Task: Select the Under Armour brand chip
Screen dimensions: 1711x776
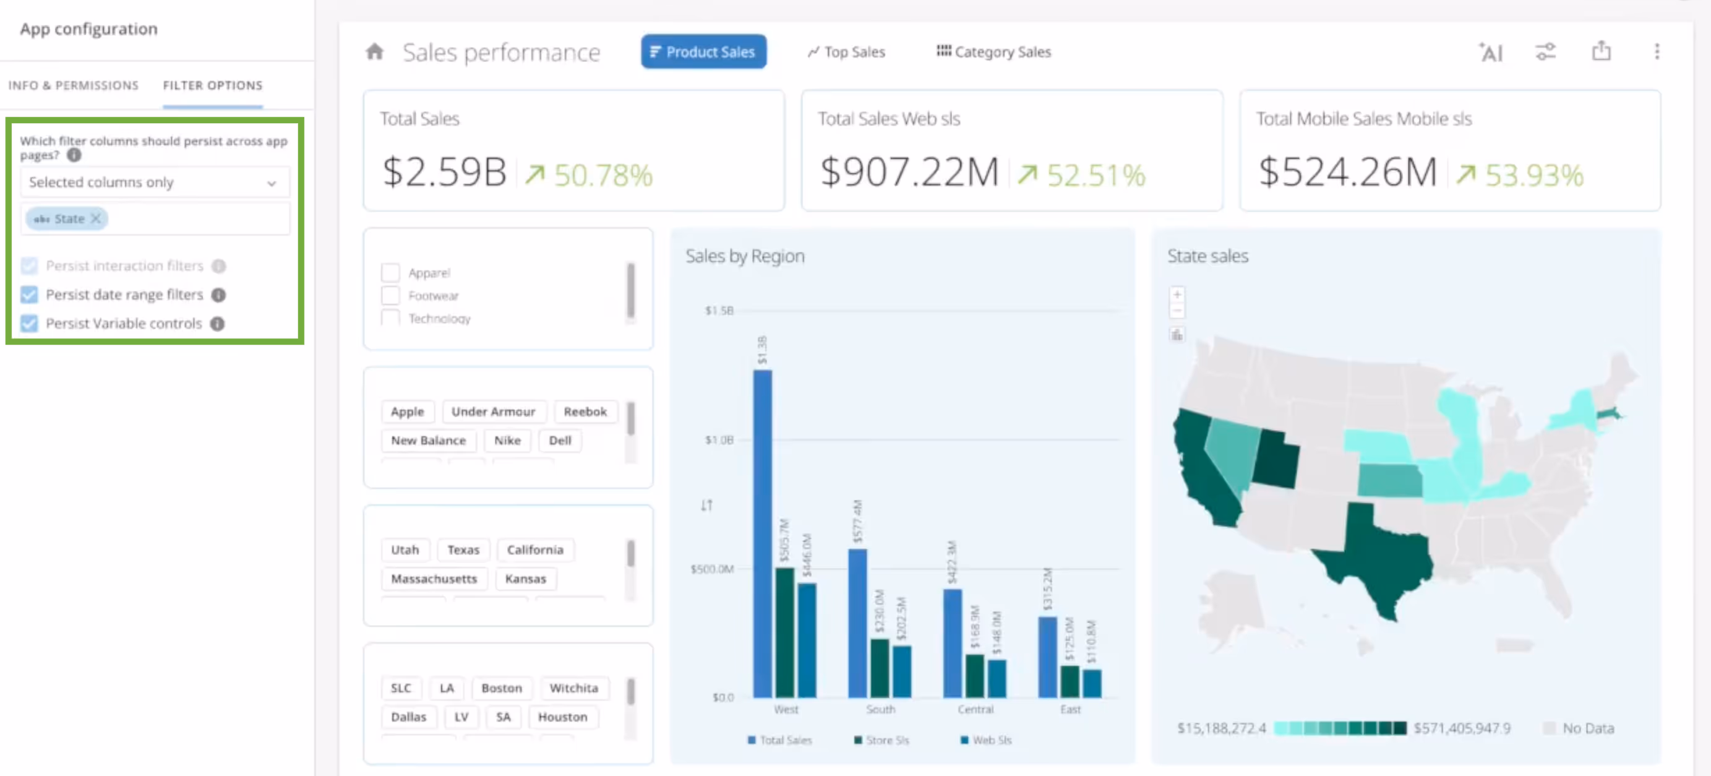Action: (493, 412)
